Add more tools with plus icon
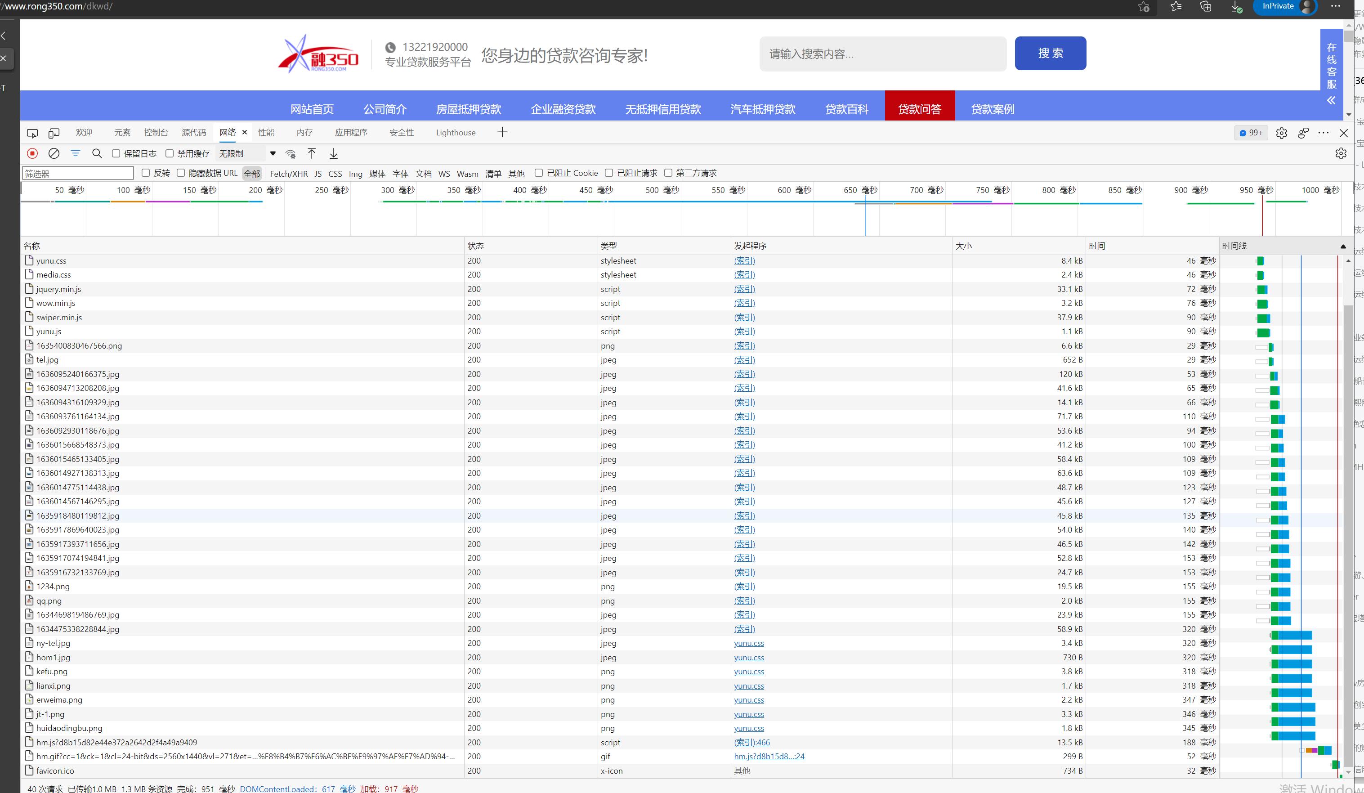This screenshot has height=793, width=1364. click(x=502, y=133)
